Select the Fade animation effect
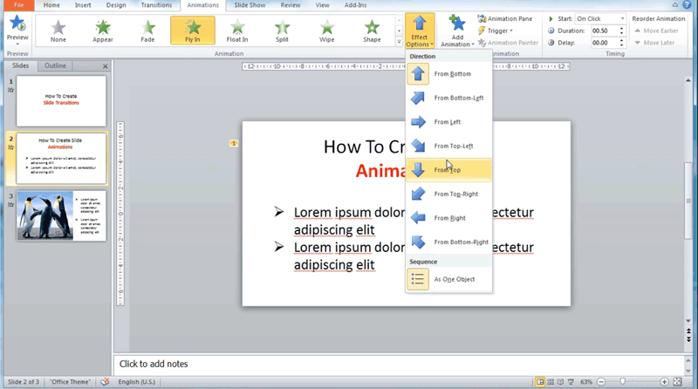 coord(147,30)
